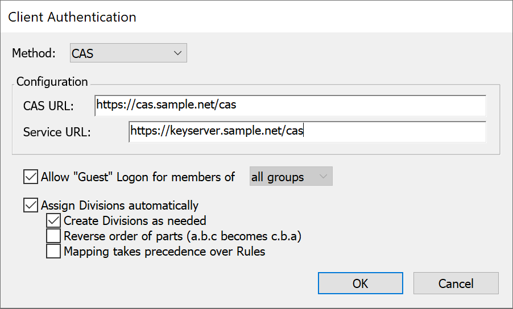513x309 pixels.
Task: Confirm the dialog with the OK button
Action: 360,283
